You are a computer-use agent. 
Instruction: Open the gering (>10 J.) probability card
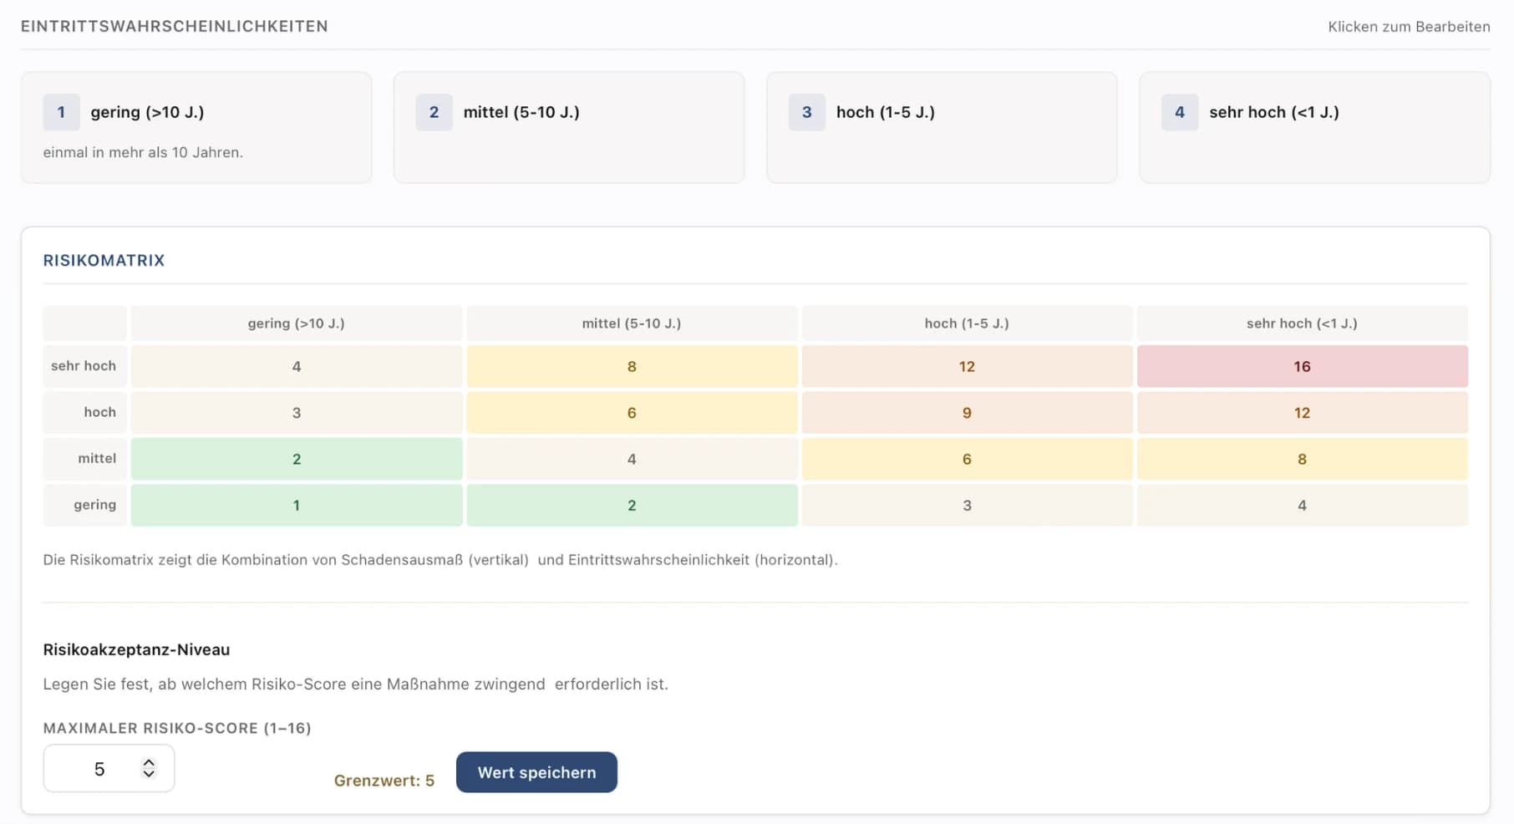196,127
